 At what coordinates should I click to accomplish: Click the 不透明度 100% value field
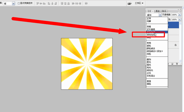point(175,15)
